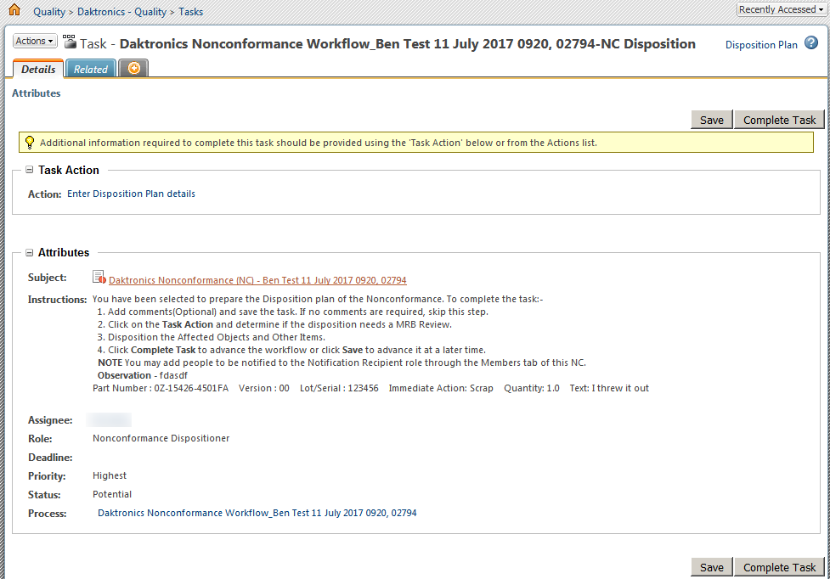Click the Immediate Action: Scrap text
The height and width of the screenshot is (579, 830).
point(441,388)
